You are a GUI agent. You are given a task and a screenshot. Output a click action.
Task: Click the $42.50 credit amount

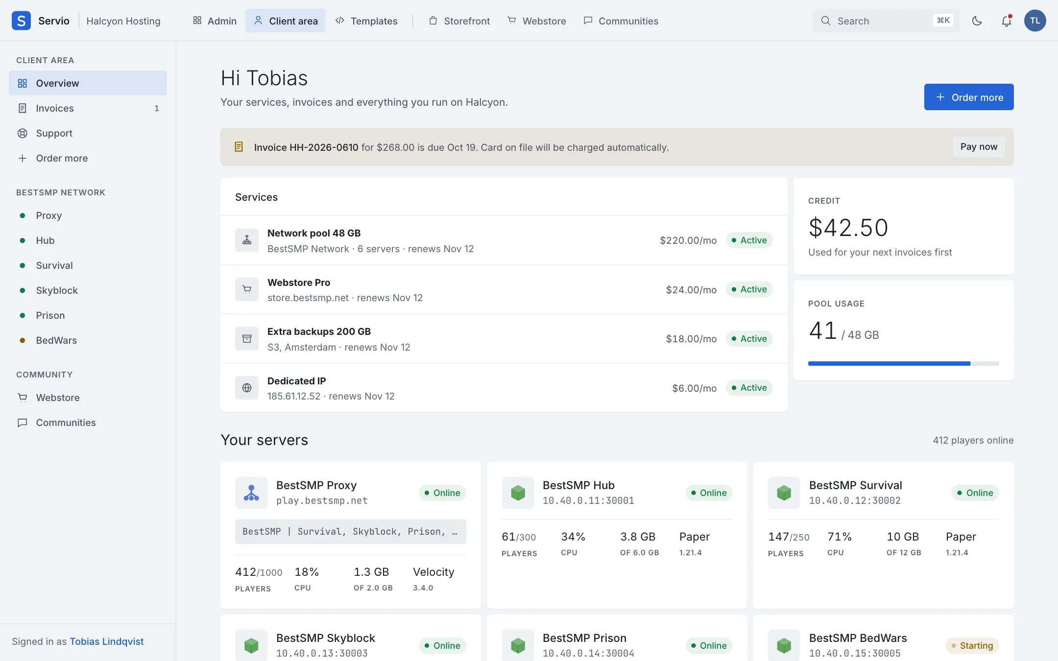pos(848,228)
